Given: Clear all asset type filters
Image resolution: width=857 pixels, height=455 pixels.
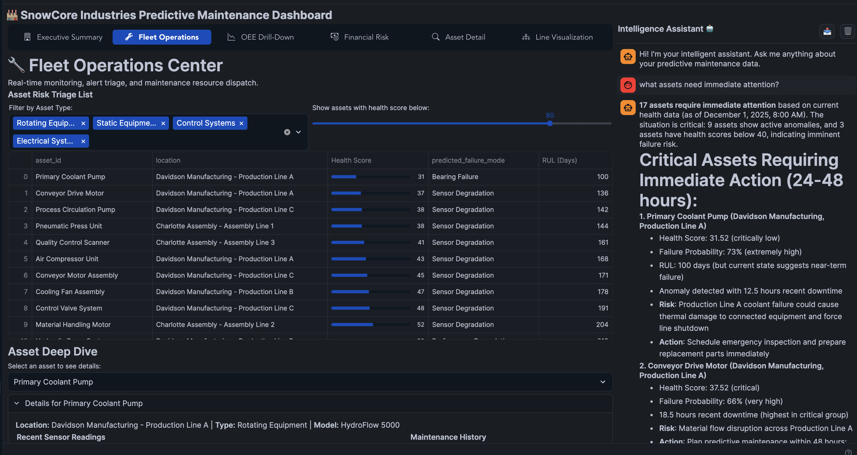Looking at the screenshot, I should (x=287, y=132).
